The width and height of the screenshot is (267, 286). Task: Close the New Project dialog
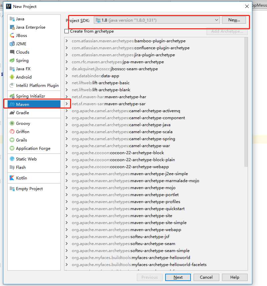point(247,6)
